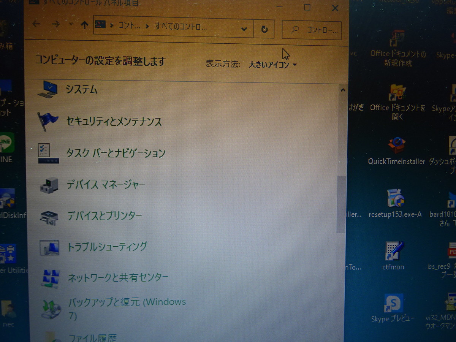Select ctfmon desktop icon
The height and width of the screenshot is (342, 456).
(393, 256)
